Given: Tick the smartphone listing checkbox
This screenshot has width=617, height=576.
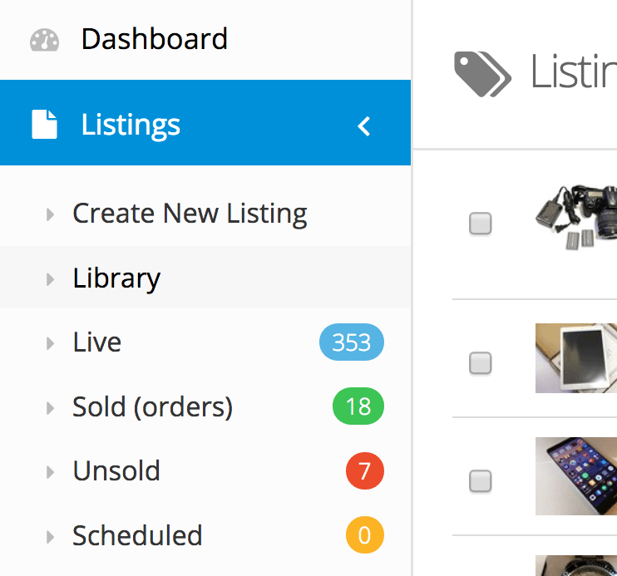Looking at the screenshot, I should (x=480, y=480).
